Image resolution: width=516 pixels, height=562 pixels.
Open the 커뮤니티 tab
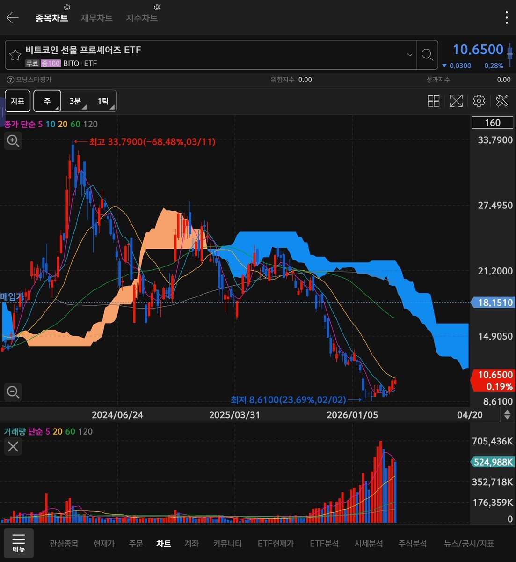(227, 544)
